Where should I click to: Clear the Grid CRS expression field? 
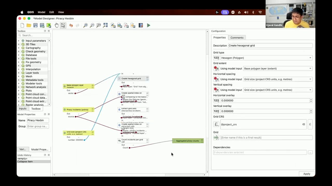click(303, 124)
